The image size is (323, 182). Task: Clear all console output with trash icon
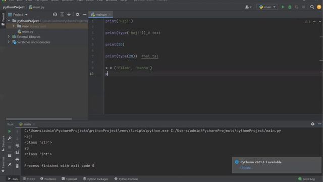pos(17,166)
